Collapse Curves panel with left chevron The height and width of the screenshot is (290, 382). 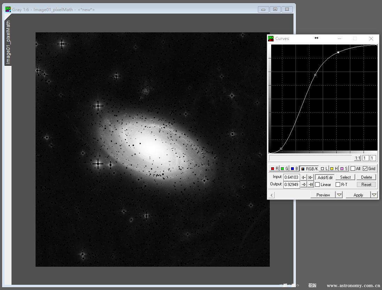click(x=272, y=195)
